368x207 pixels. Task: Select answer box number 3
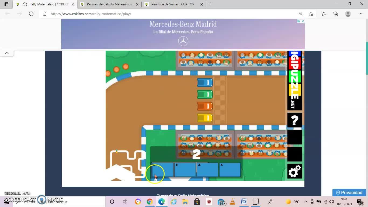207,170
